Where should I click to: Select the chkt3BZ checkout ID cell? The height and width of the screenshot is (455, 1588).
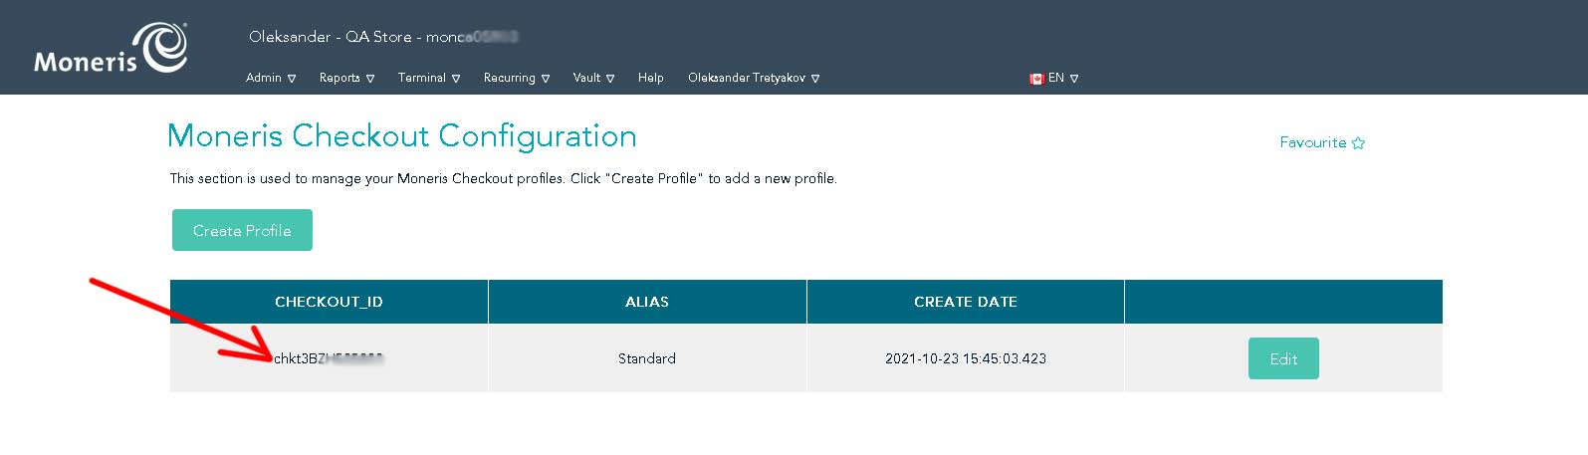coord(329,358)
